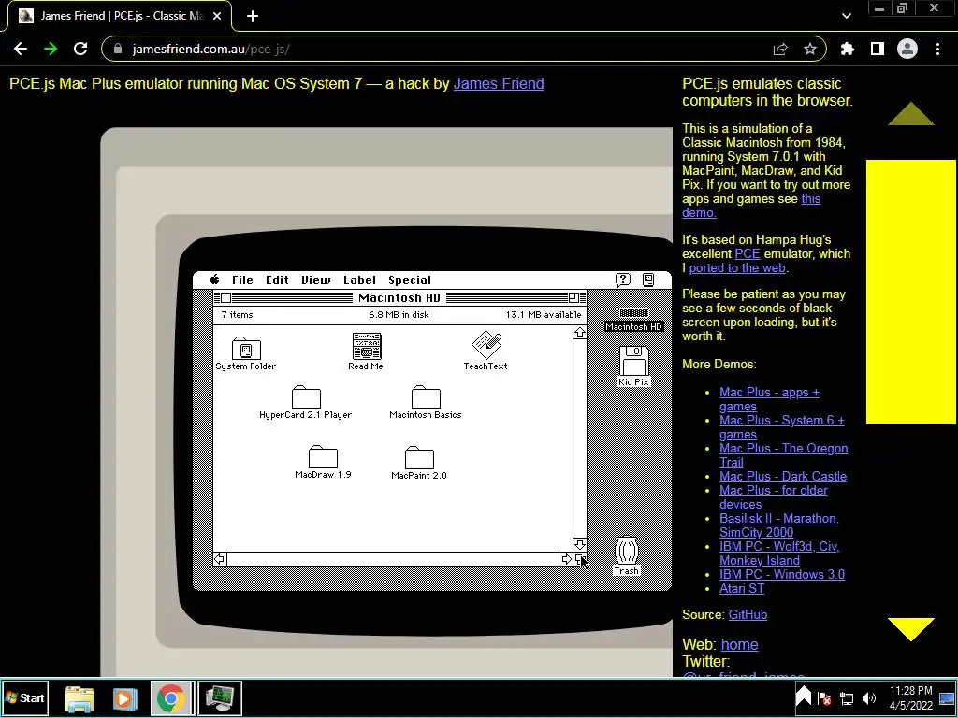Click the browser back button
Image resolution: width=958 pixels, height=718 pixels.
(x=21, y=49)
